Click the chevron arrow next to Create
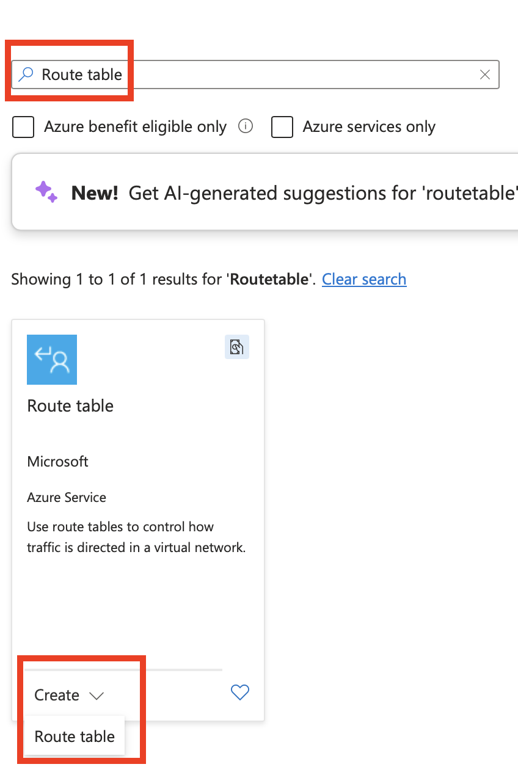 click(x=97, y=696)
